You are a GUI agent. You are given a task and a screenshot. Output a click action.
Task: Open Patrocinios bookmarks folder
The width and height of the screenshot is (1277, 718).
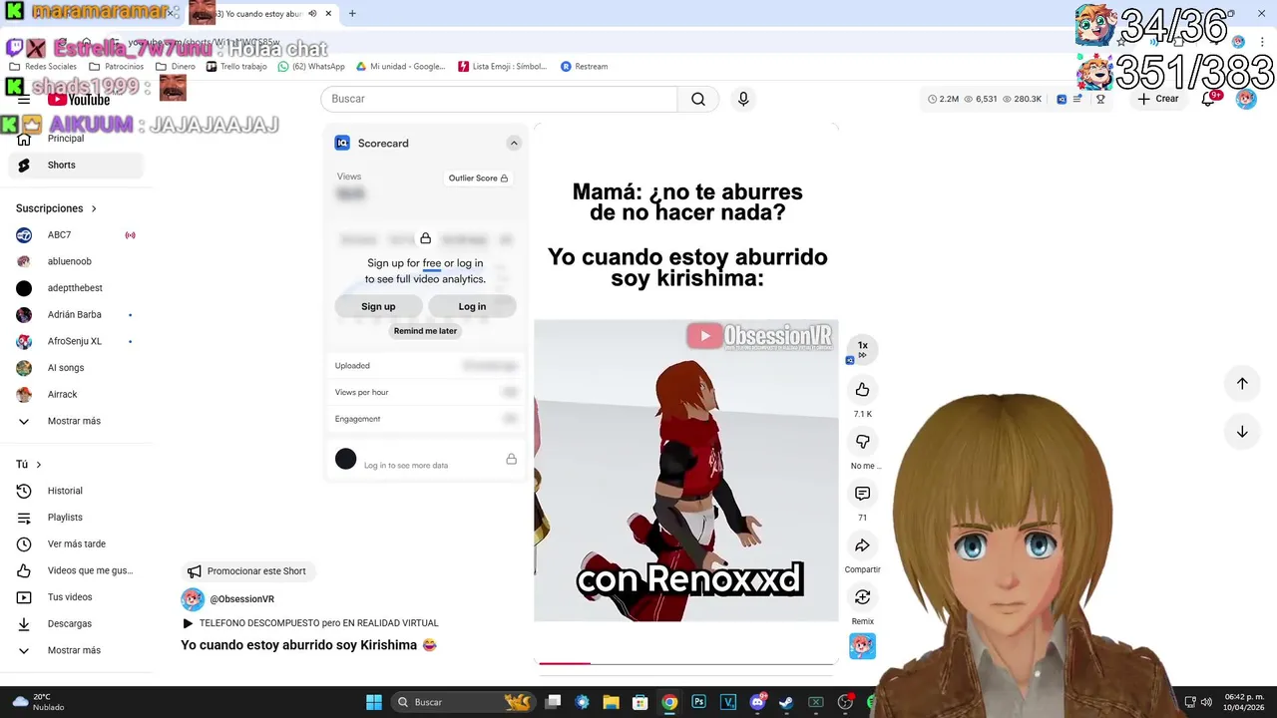click(117, 67)
